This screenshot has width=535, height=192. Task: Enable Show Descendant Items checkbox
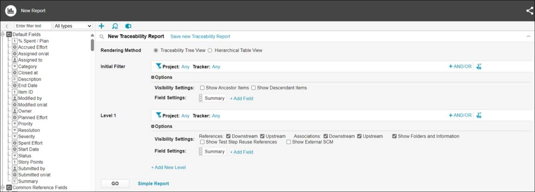[253, 88]
